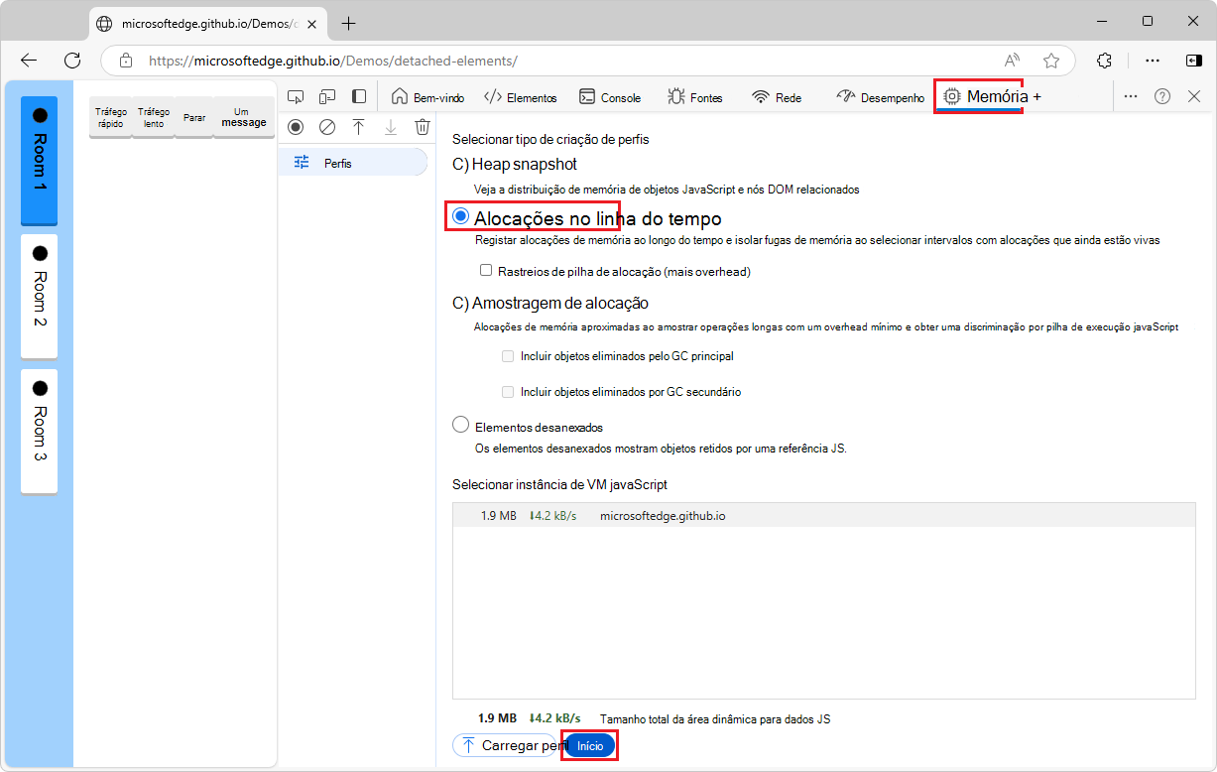
Task: Switch to the Desempenho tab
Action: [x=881, y=97]
